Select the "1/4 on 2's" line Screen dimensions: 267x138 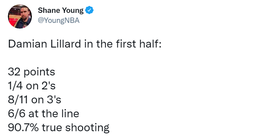click(31, 85)
